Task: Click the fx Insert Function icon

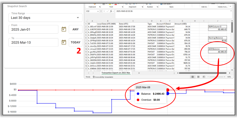Action: [x=111, y=11]
